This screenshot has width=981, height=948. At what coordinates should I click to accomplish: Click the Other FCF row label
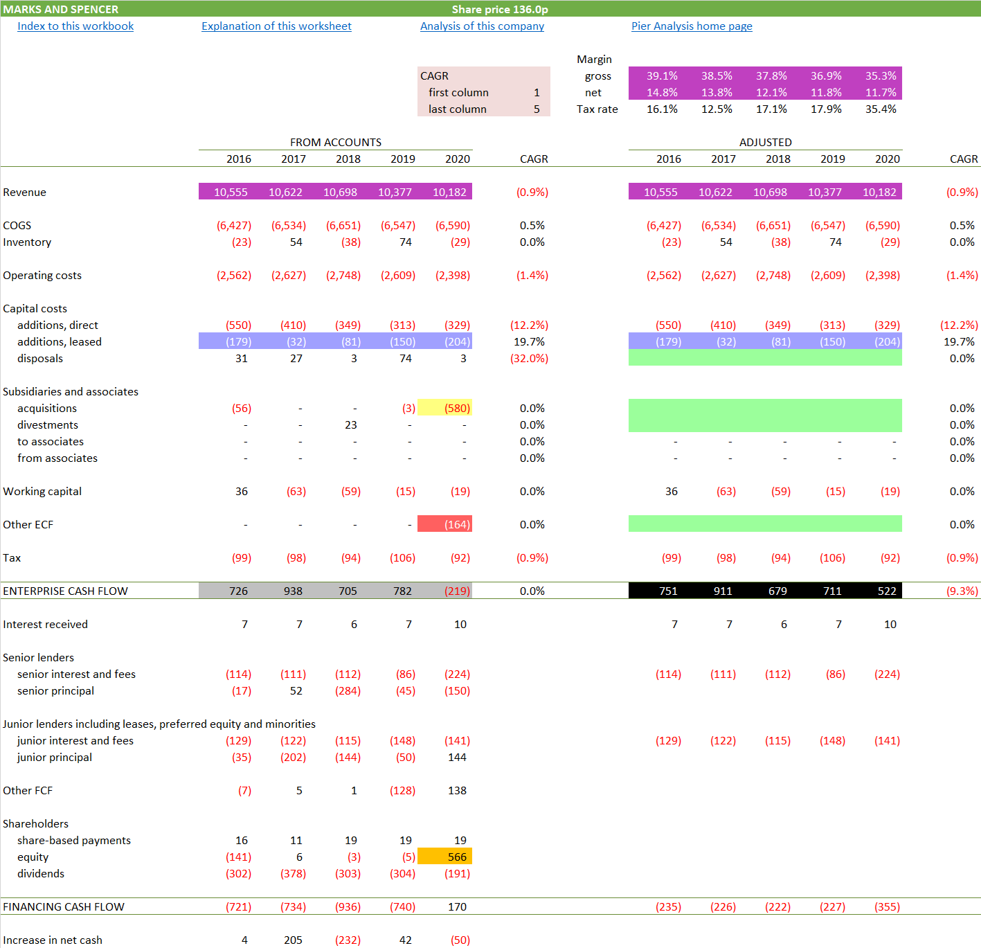pos(28,791)
